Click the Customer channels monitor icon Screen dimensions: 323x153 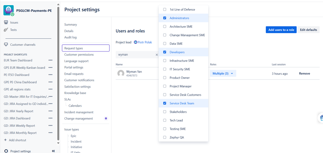tap(6, 44)
